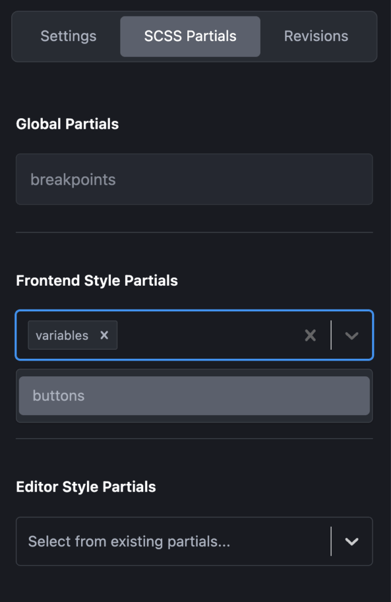
Task: Click the Frontend Style Partials heading
Action: (x=97, y=280)
